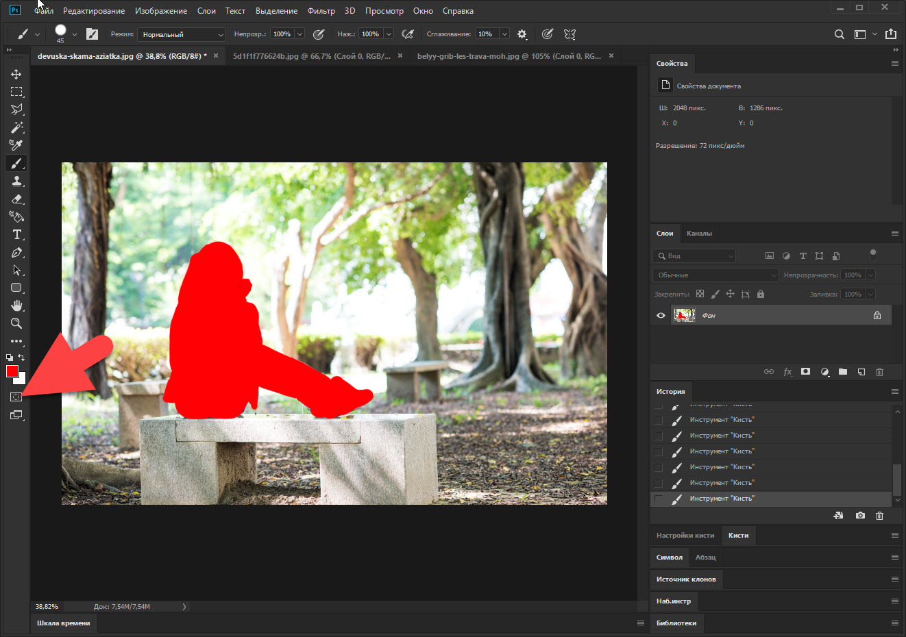This screenshot has height=637, width=906.
Task: Click the Share image icon
Action: [x=891, y=34]
